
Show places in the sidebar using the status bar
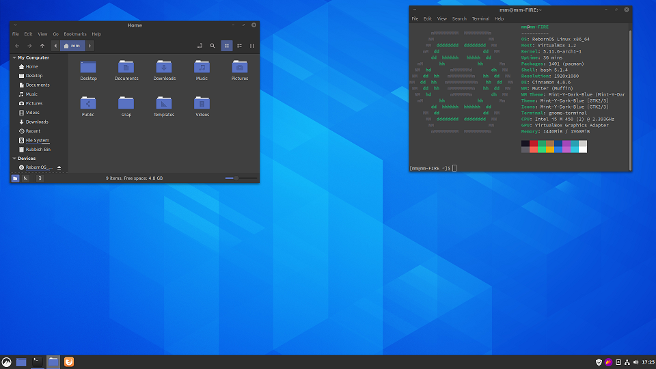(15, 178)
